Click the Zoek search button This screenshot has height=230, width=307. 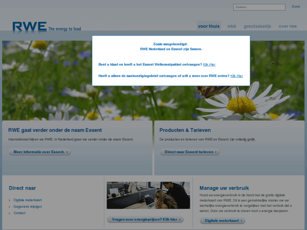click(296, 6)
